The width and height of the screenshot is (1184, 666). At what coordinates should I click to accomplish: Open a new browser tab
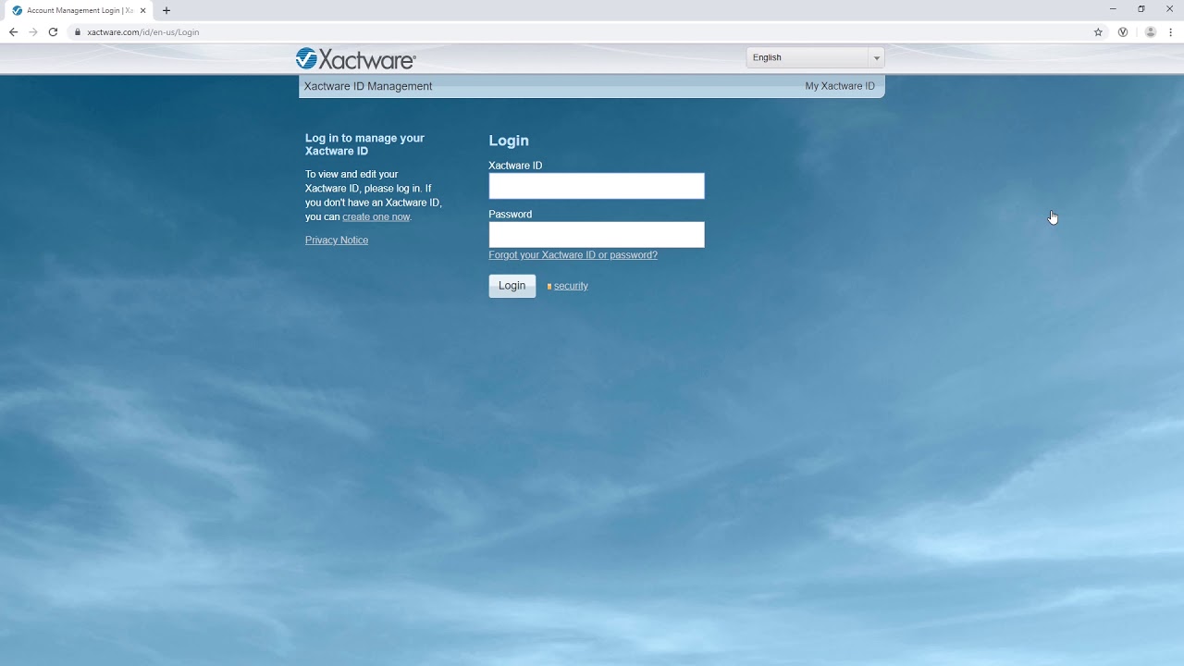point(166,10)
